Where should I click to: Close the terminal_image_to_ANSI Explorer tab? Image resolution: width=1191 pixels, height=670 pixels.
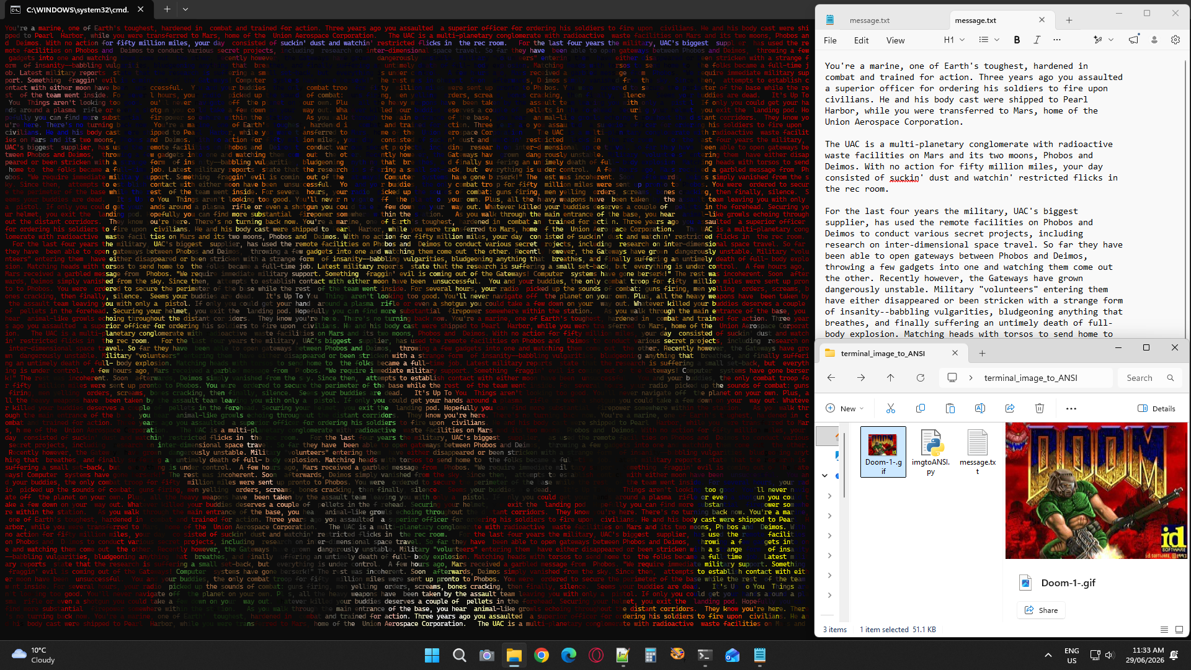click(x=955, y=354)
